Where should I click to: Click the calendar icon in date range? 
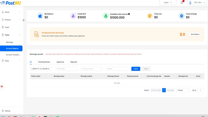click(x=31, y=69)
